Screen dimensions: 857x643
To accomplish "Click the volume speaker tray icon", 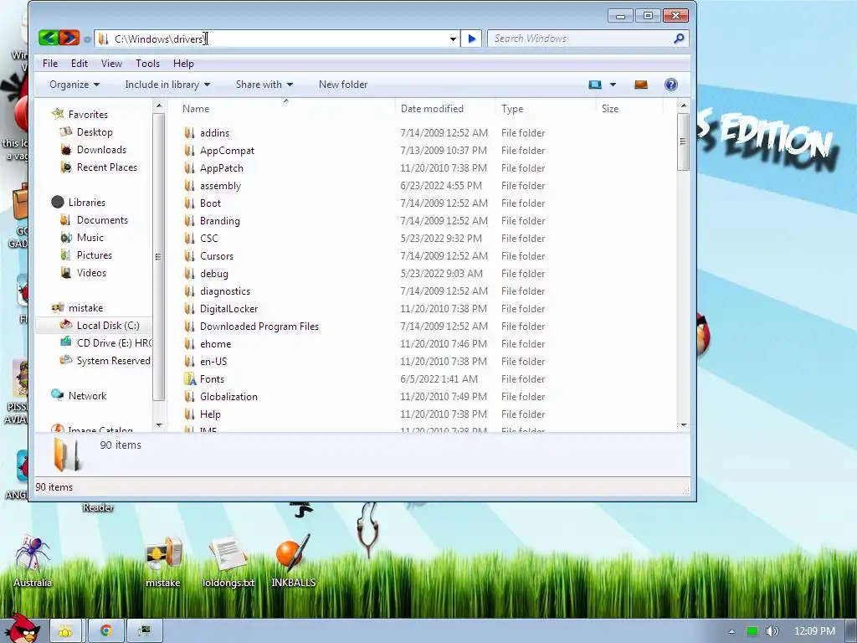I will pos(772,631).
